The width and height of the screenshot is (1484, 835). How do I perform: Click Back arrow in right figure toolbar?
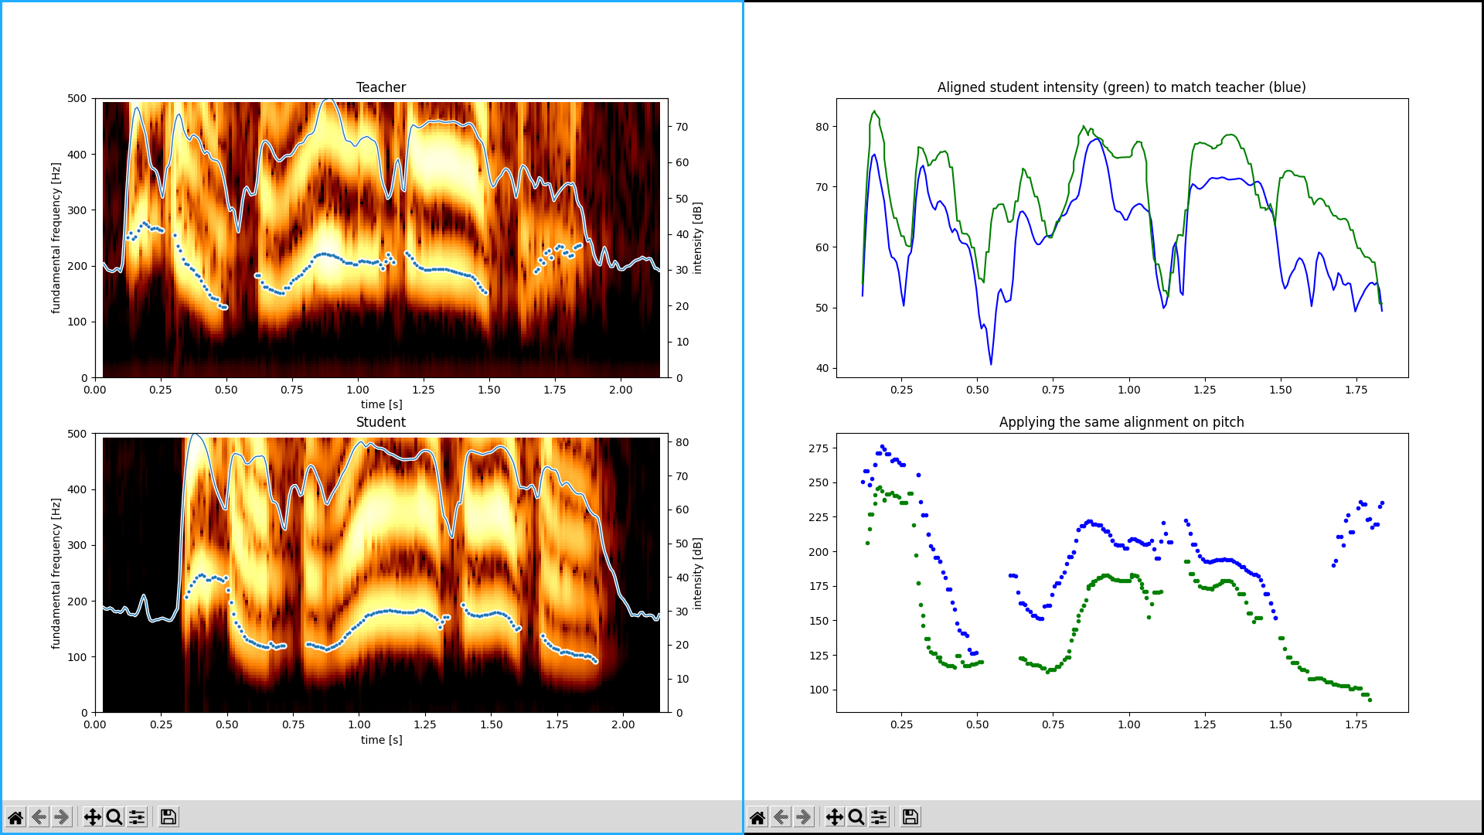781,817
